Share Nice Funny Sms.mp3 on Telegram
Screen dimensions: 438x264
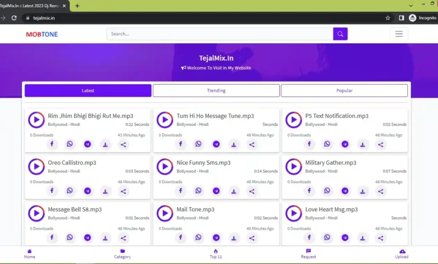click(x=216, y=191)
